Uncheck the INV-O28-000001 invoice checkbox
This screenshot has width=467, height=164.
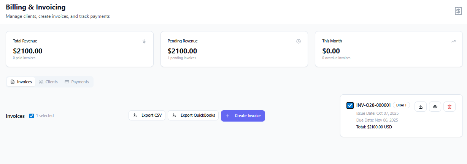(x=350, y=105)
